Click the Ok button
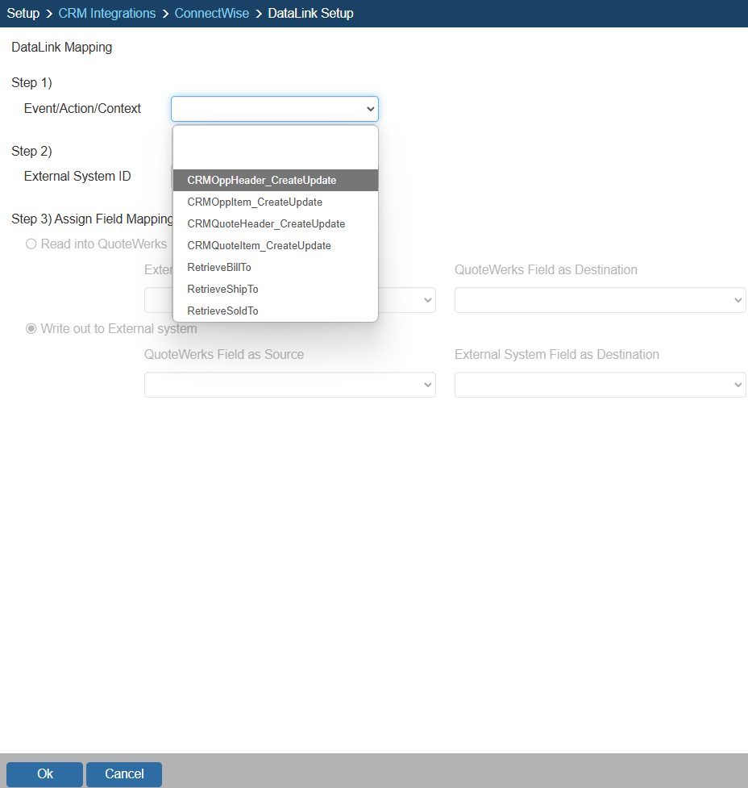This screenshot has width=748, height=788. pyautogui.click(x=44, y=774)
